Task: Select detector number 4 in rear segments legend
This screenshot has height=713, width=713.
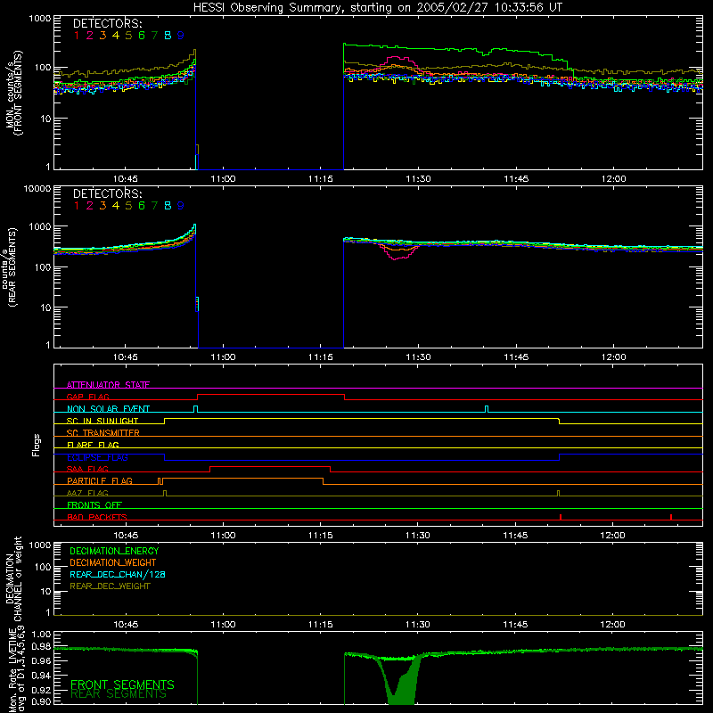Action: pos(116,206)
